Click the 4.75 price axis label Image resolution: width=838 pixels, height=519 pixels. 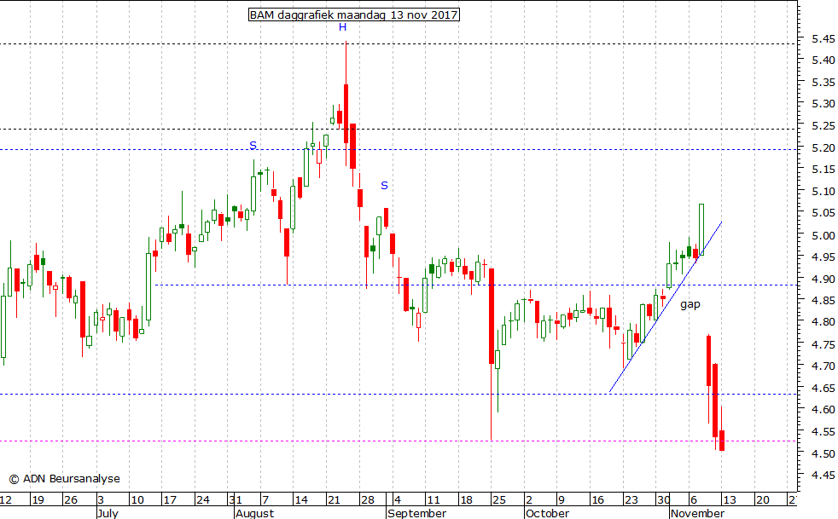tap(823, 344)
